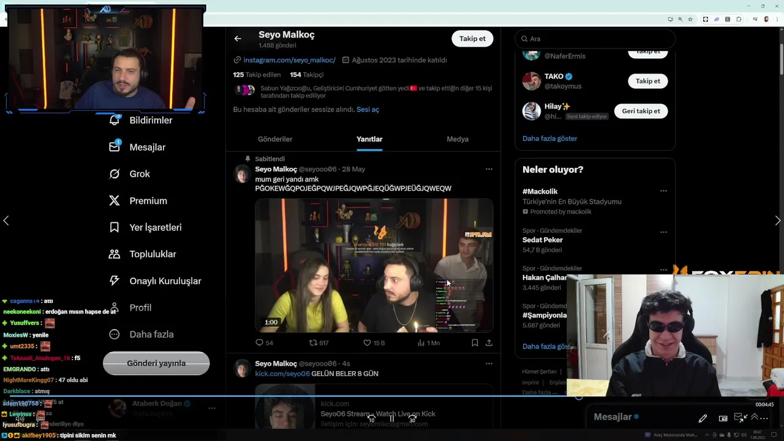Open more options on the kick.com tweet
This screenshot has height=441, width=784.
coord(489,364)
